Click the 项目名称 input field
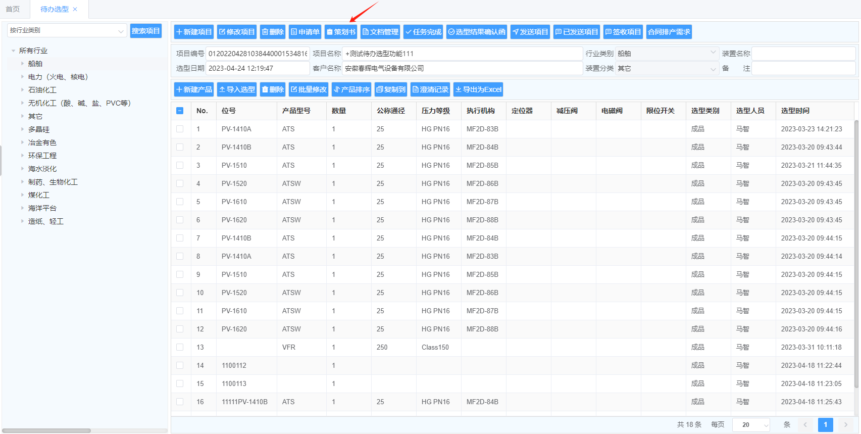Image resolution: width=861 pixels, height=434 pixels. 462,54
